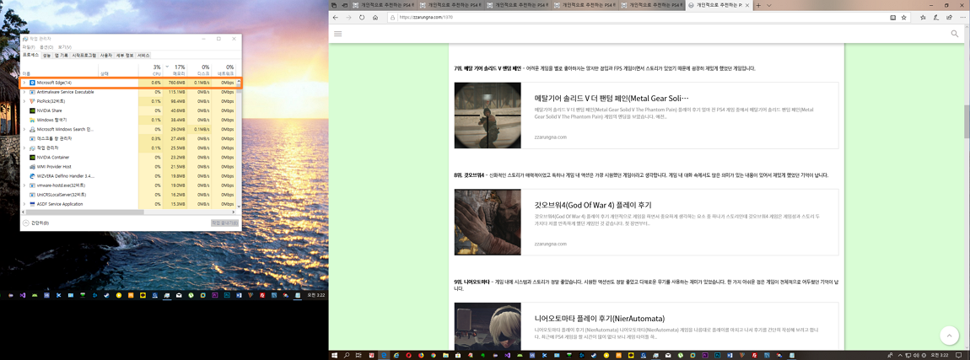Sort processes by 디스크 column
The width and height of the screenshot is (970, 360).
tap(201, 69)
